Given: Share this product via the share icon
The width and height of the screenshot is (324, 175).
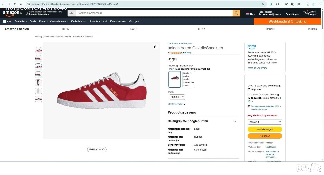Looking at the screenshot, I should 156,46.
